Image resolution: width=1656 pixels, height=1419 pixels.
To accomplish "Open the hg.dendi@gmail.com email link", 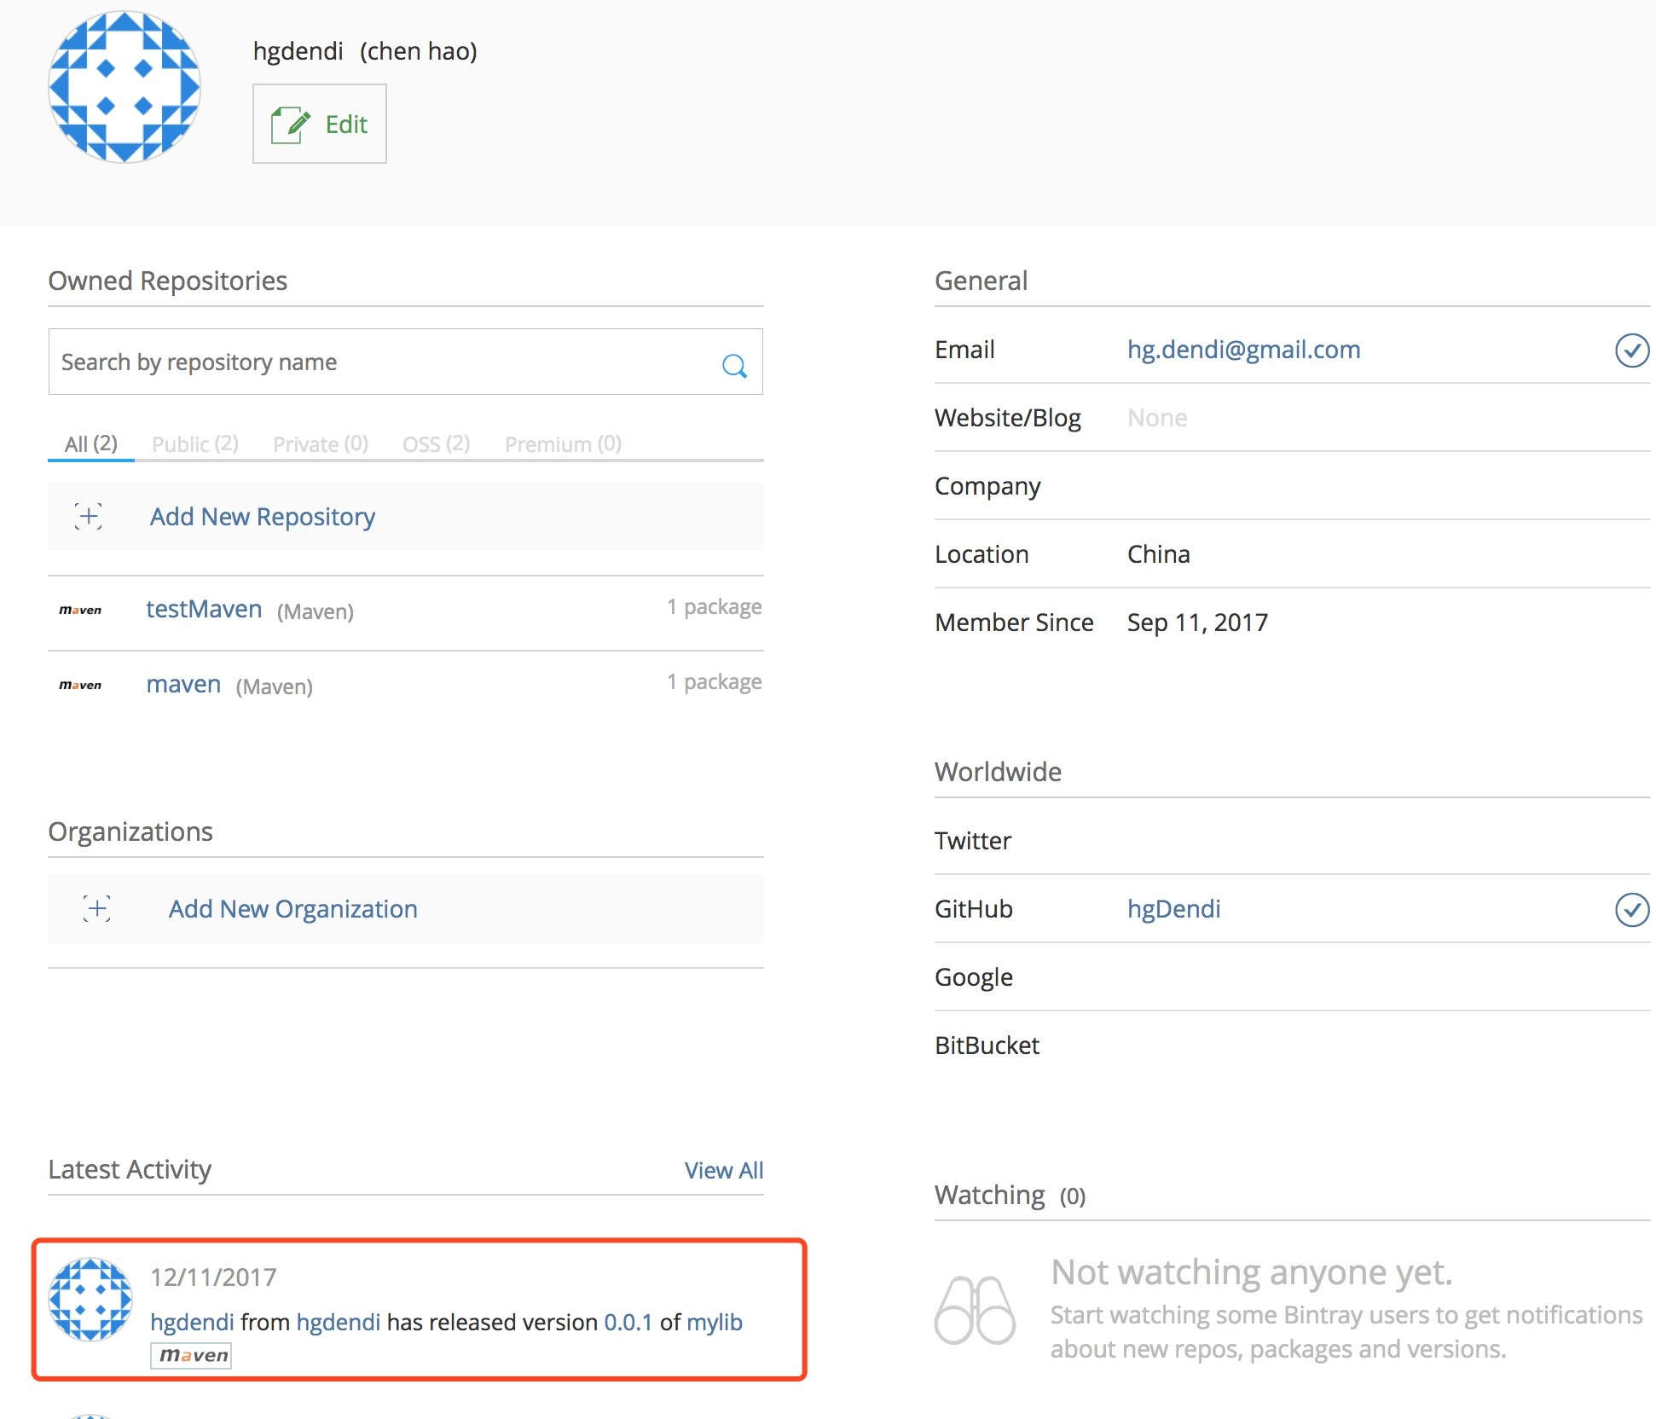I will pyautogui.click(x=1243, y=350).
